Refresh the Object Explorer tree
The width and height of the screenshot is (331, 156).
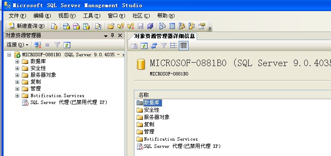(67, 45)
